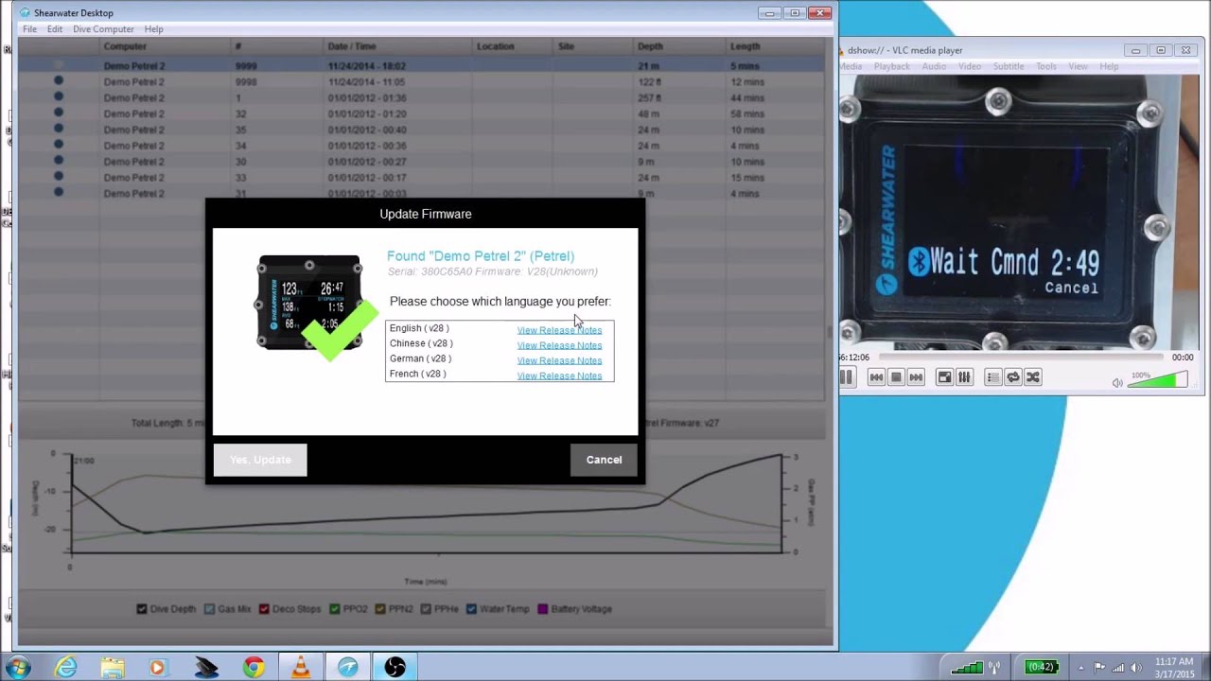View Release Notes for German (v28)

tap(559, 360)
